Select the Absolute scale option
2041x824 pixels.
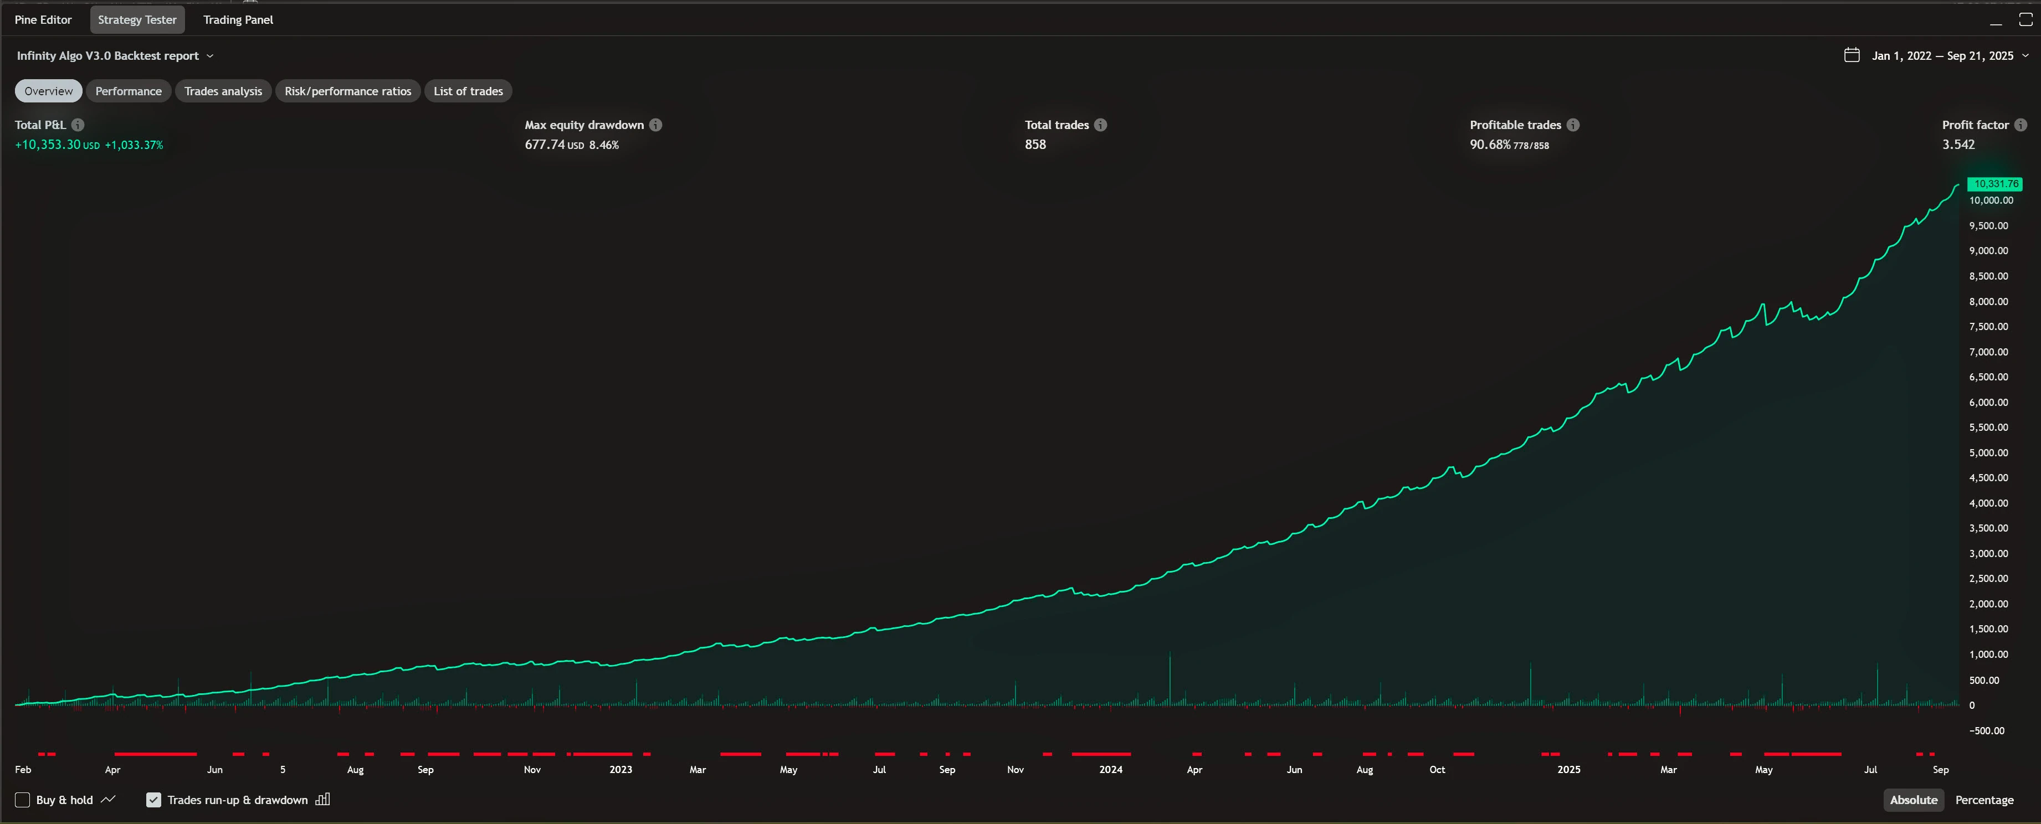point(1912,800)
